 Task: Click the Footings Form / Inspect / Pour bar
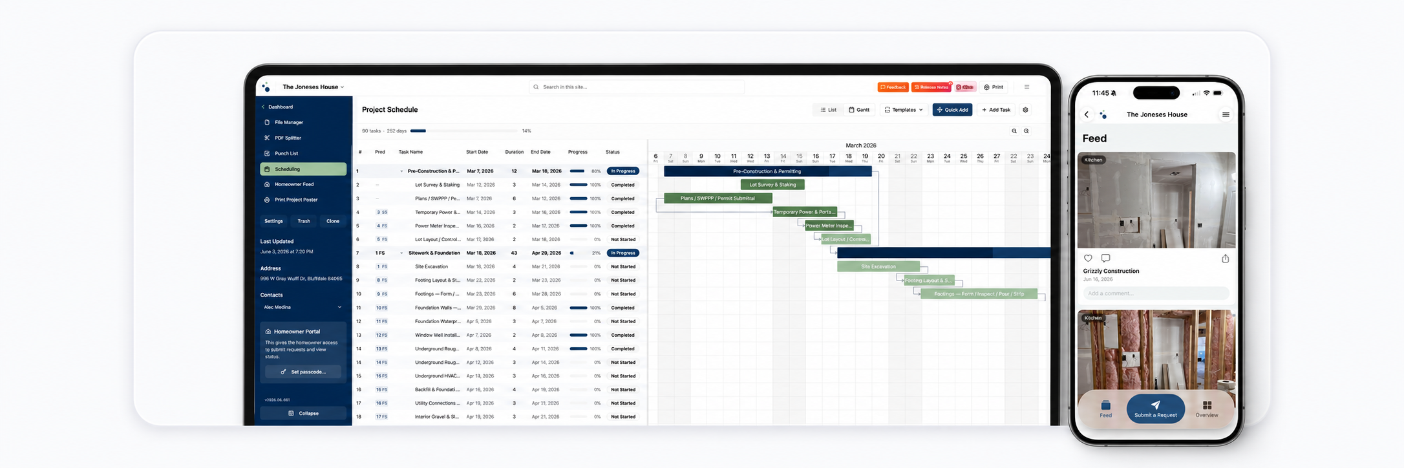tap(979, 293)
